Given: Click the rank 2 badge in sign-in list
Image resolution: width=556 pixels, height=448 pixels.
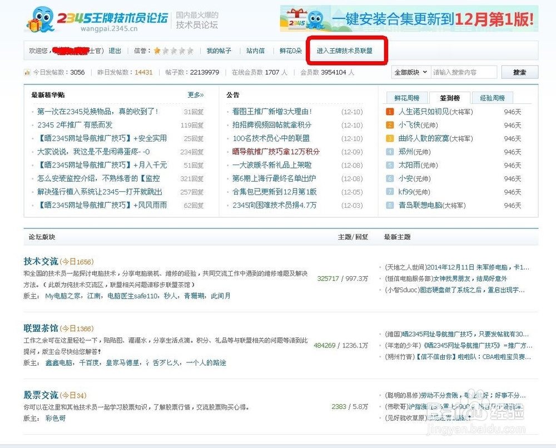Looking at the screenshot, I should pyautogui.click(x=390, y=125).
